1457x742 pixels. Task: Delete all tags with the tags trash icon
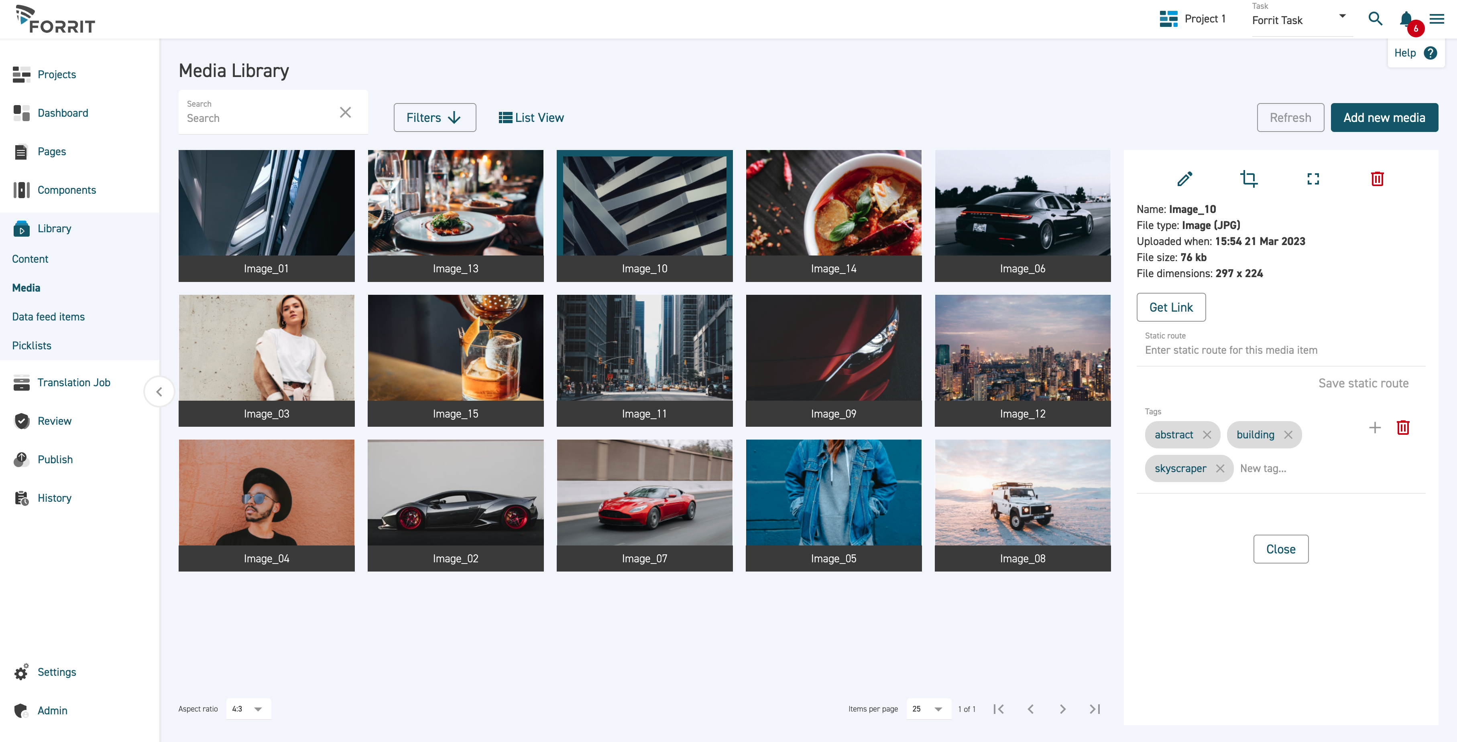click(x=1403, y=428)
